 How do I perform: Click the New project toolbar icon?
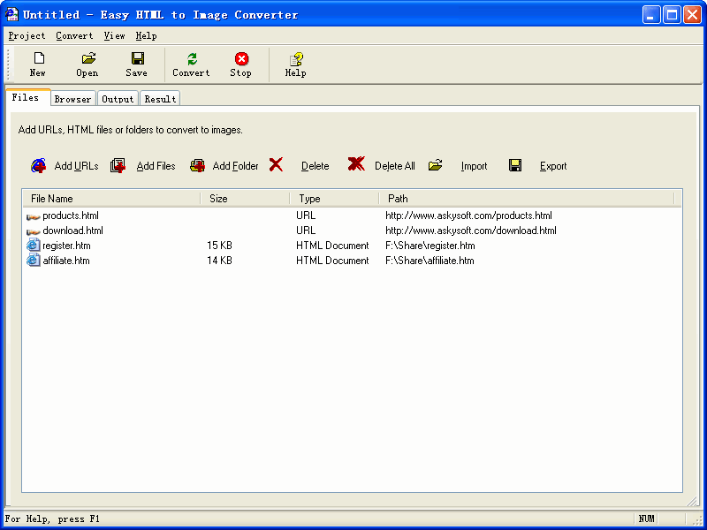(x=39, y=57)
